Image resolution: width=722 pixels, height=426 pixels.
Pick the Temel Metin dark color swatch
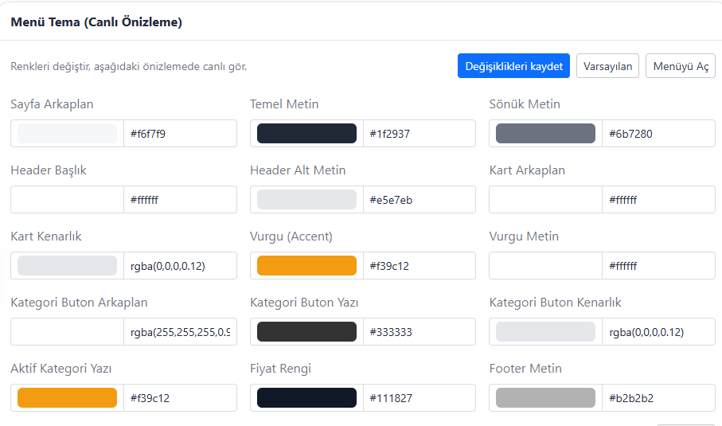[x=306, y=134]
